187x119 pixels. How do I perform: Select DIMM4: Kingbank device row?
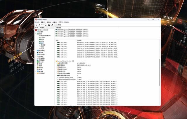[x=72, y=36]
